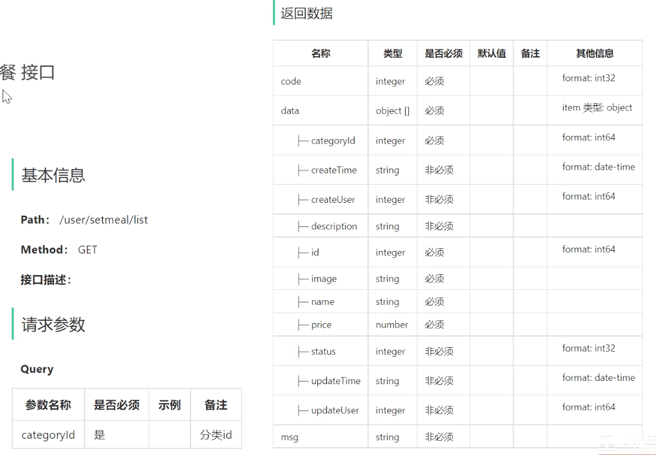Select the updateUser field row
Screen dimensions: 656x455
pos(335,411)
